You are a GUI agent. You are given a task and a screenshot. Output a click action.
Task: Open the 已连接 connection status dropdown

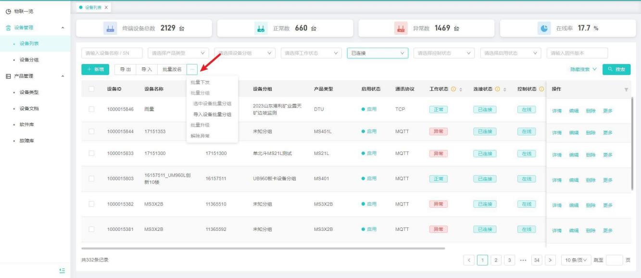click(x=377, y=53)
